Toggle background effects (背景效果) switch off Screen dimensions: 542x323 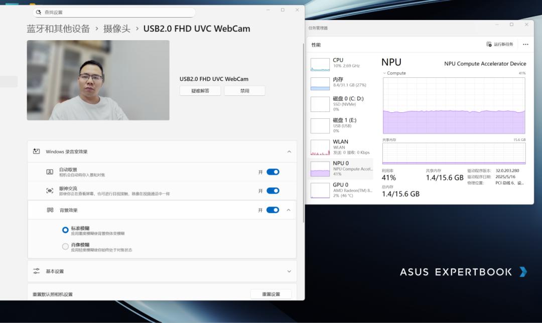coord(273,210)
